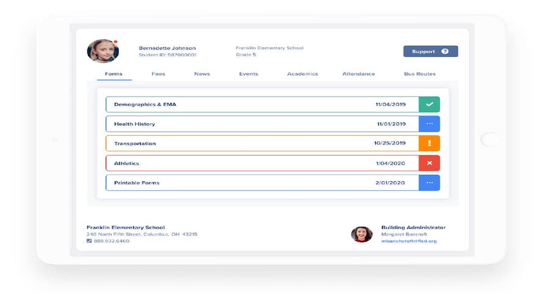
Task: Click the blue ellipsis icon for Printable Forms
Action: (x=429, y=183)
